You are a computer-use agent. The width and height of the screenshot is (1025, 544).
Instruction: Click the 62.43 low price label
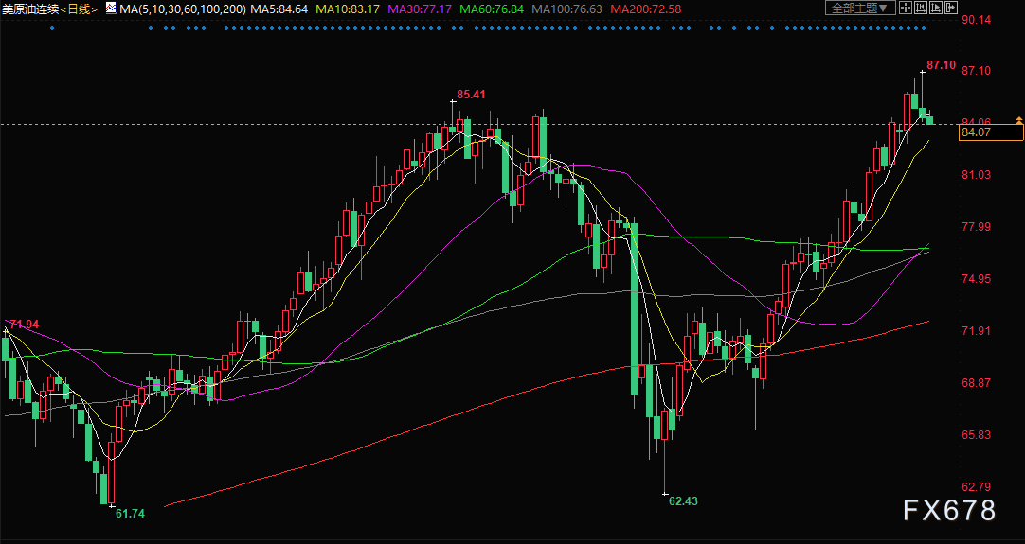[684, 500]
